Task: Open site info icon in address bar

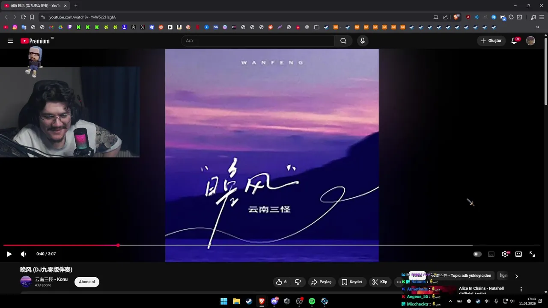Action: pos(43,17)
